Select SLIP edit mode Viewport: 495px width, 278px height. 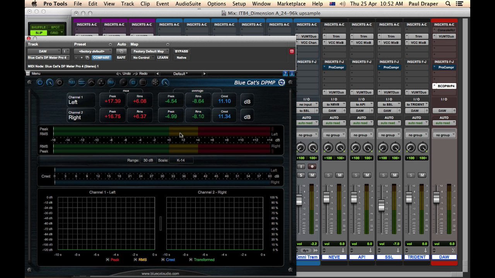[x=39, y=33]
